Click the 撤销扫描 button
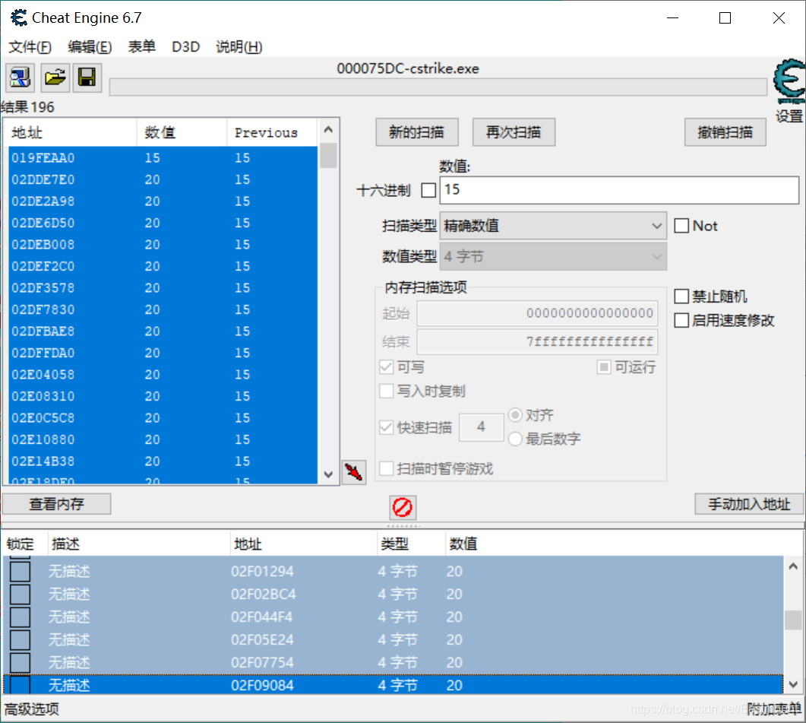 pyautogui.click(x=725, y=132)
